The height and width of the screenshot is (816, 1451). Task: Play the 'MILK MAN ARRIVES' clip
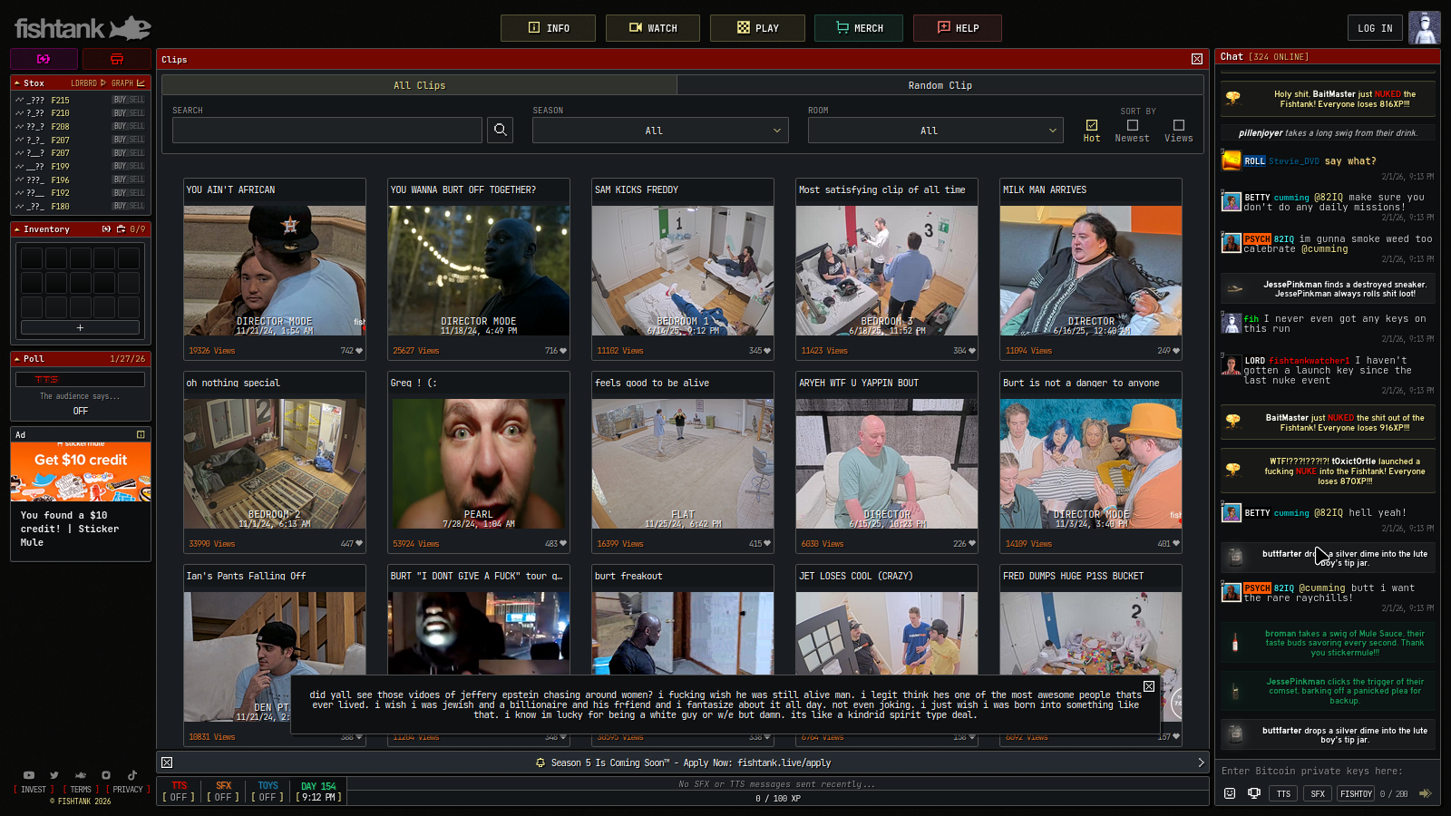(1091, 268)
